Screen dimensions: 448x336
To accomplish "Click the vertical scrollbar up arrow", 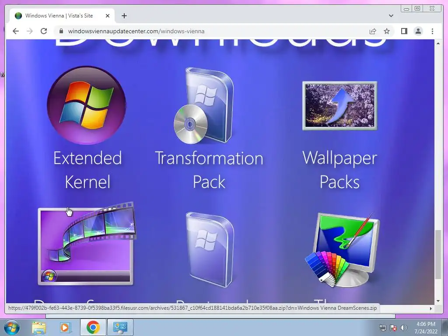I will pos(438,43).
